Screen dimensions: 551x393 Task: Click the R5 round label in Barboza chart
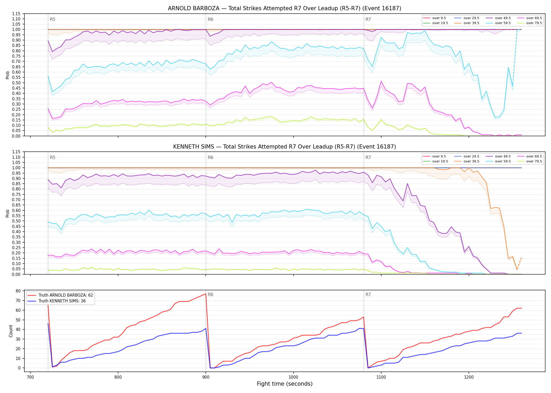coord(52,19)
